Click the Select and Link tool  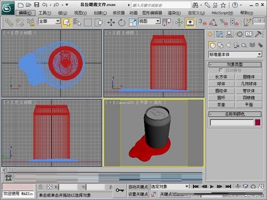(9, 23)
